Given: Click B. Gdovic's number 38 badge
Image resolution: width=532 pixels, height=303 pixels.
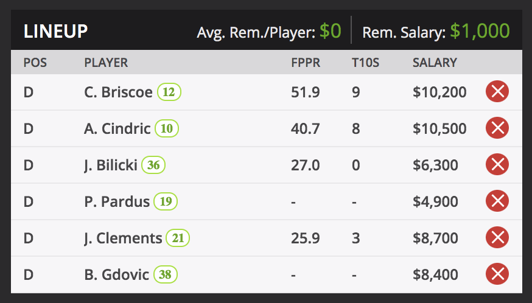Looking at the screenshot, I should pyautogui.click(x=165, y=275).
